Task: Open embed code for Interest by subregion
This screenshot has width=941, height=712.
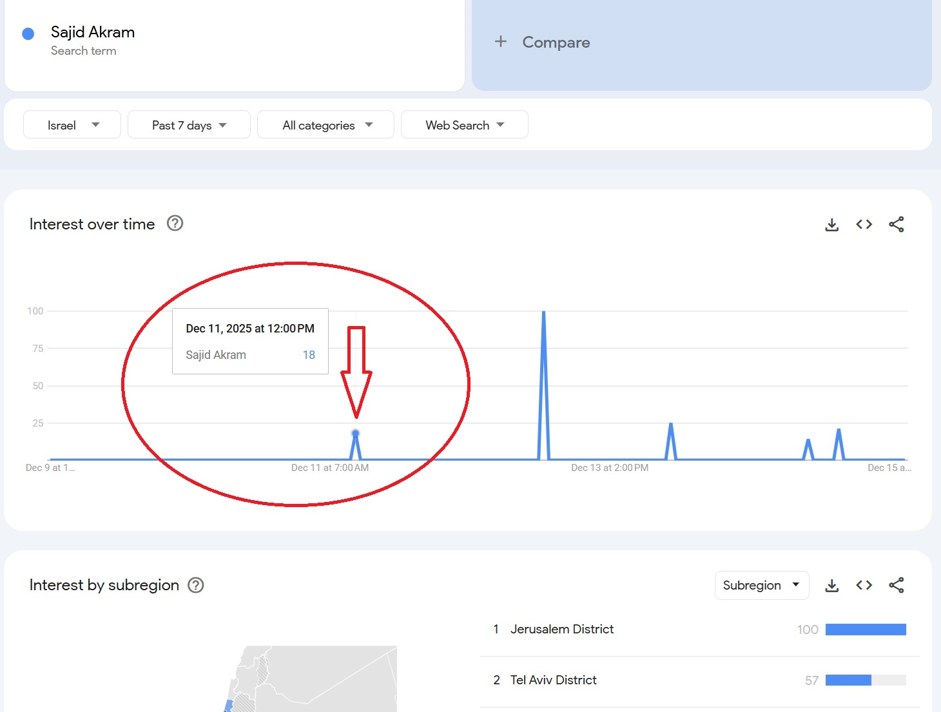Action: tap(864, 585)
